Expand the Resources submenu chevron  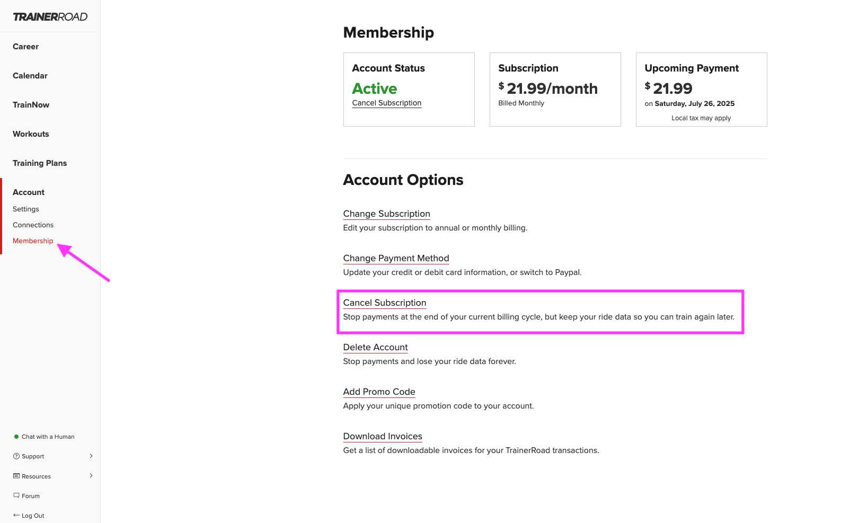coord(91,475)
